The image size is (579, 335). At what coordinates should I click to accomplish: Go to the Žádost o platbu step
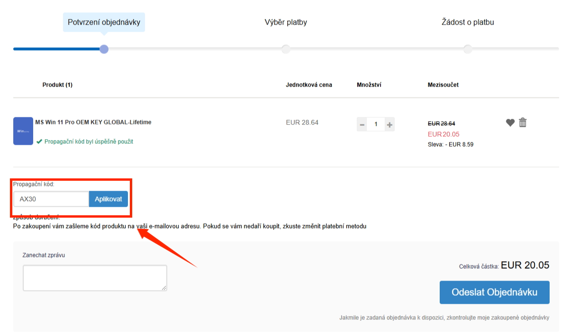click(468, 22)
